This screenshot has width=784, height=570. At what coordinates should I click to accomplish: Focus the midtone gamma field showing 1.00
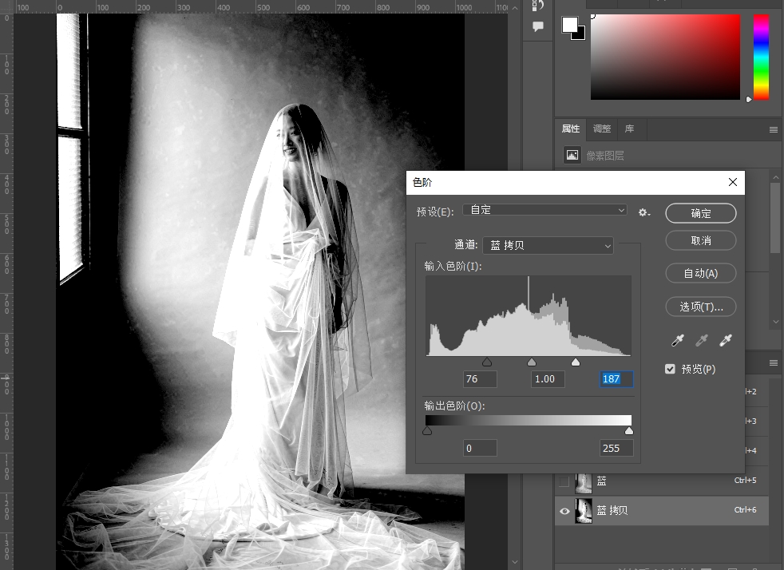548,379
